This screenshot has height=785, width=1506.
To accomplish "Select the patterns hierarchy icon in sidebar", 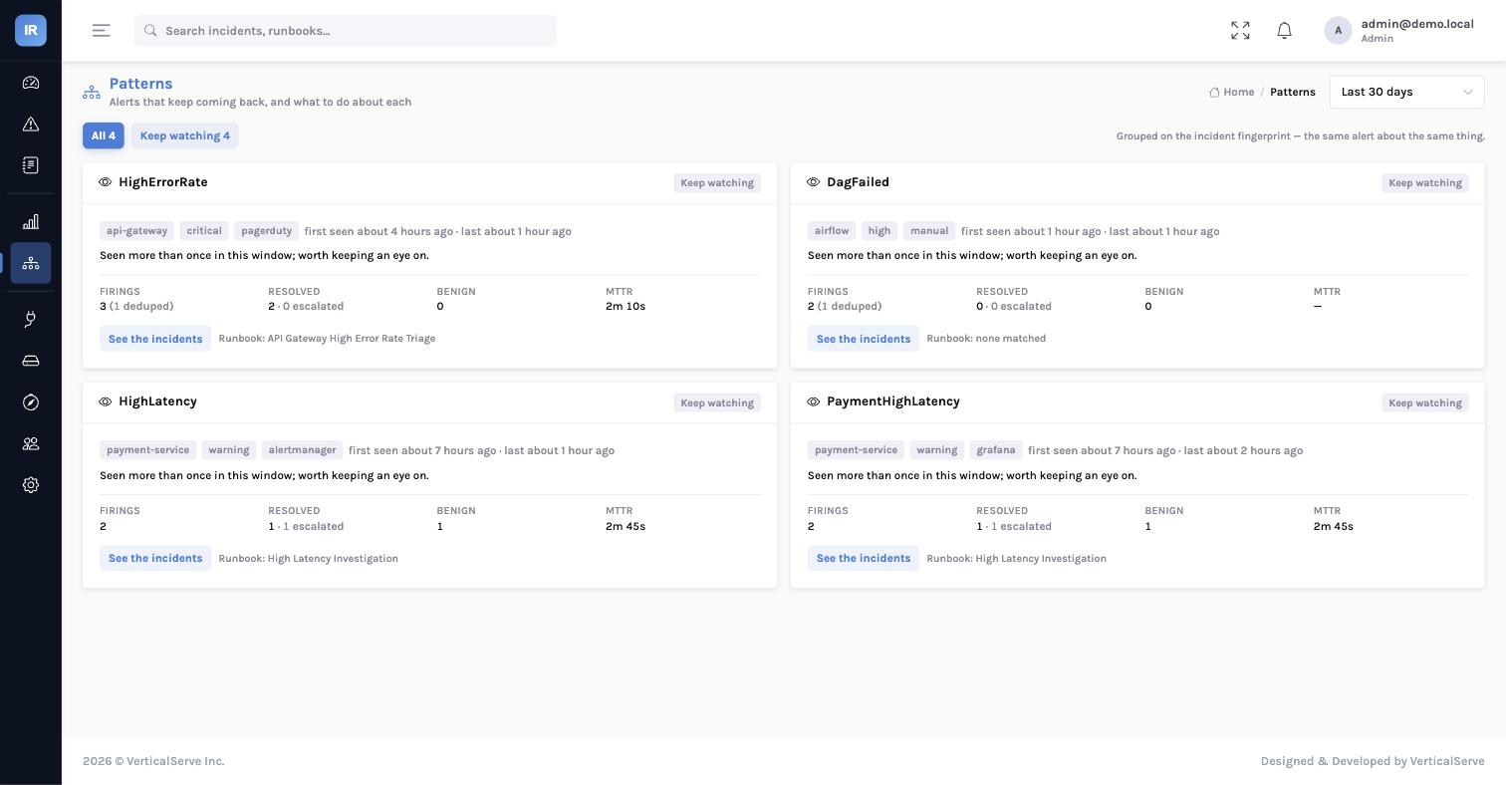I will (31, 263).
